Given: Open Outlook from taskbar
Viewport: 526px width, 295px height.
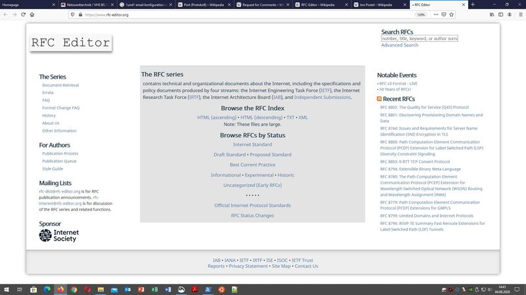Looking at the screenshot, I should (x=128, y=289).
